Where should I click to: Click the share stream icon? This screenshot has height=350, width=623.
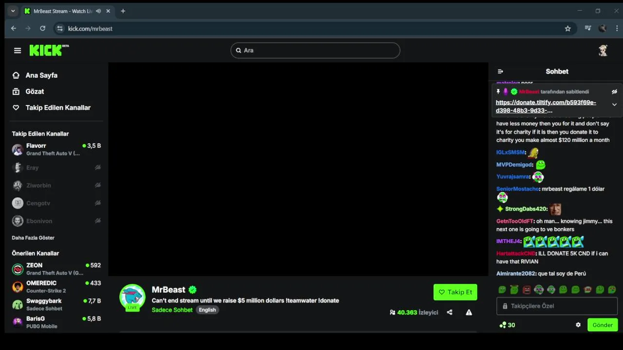click(450, 312)
